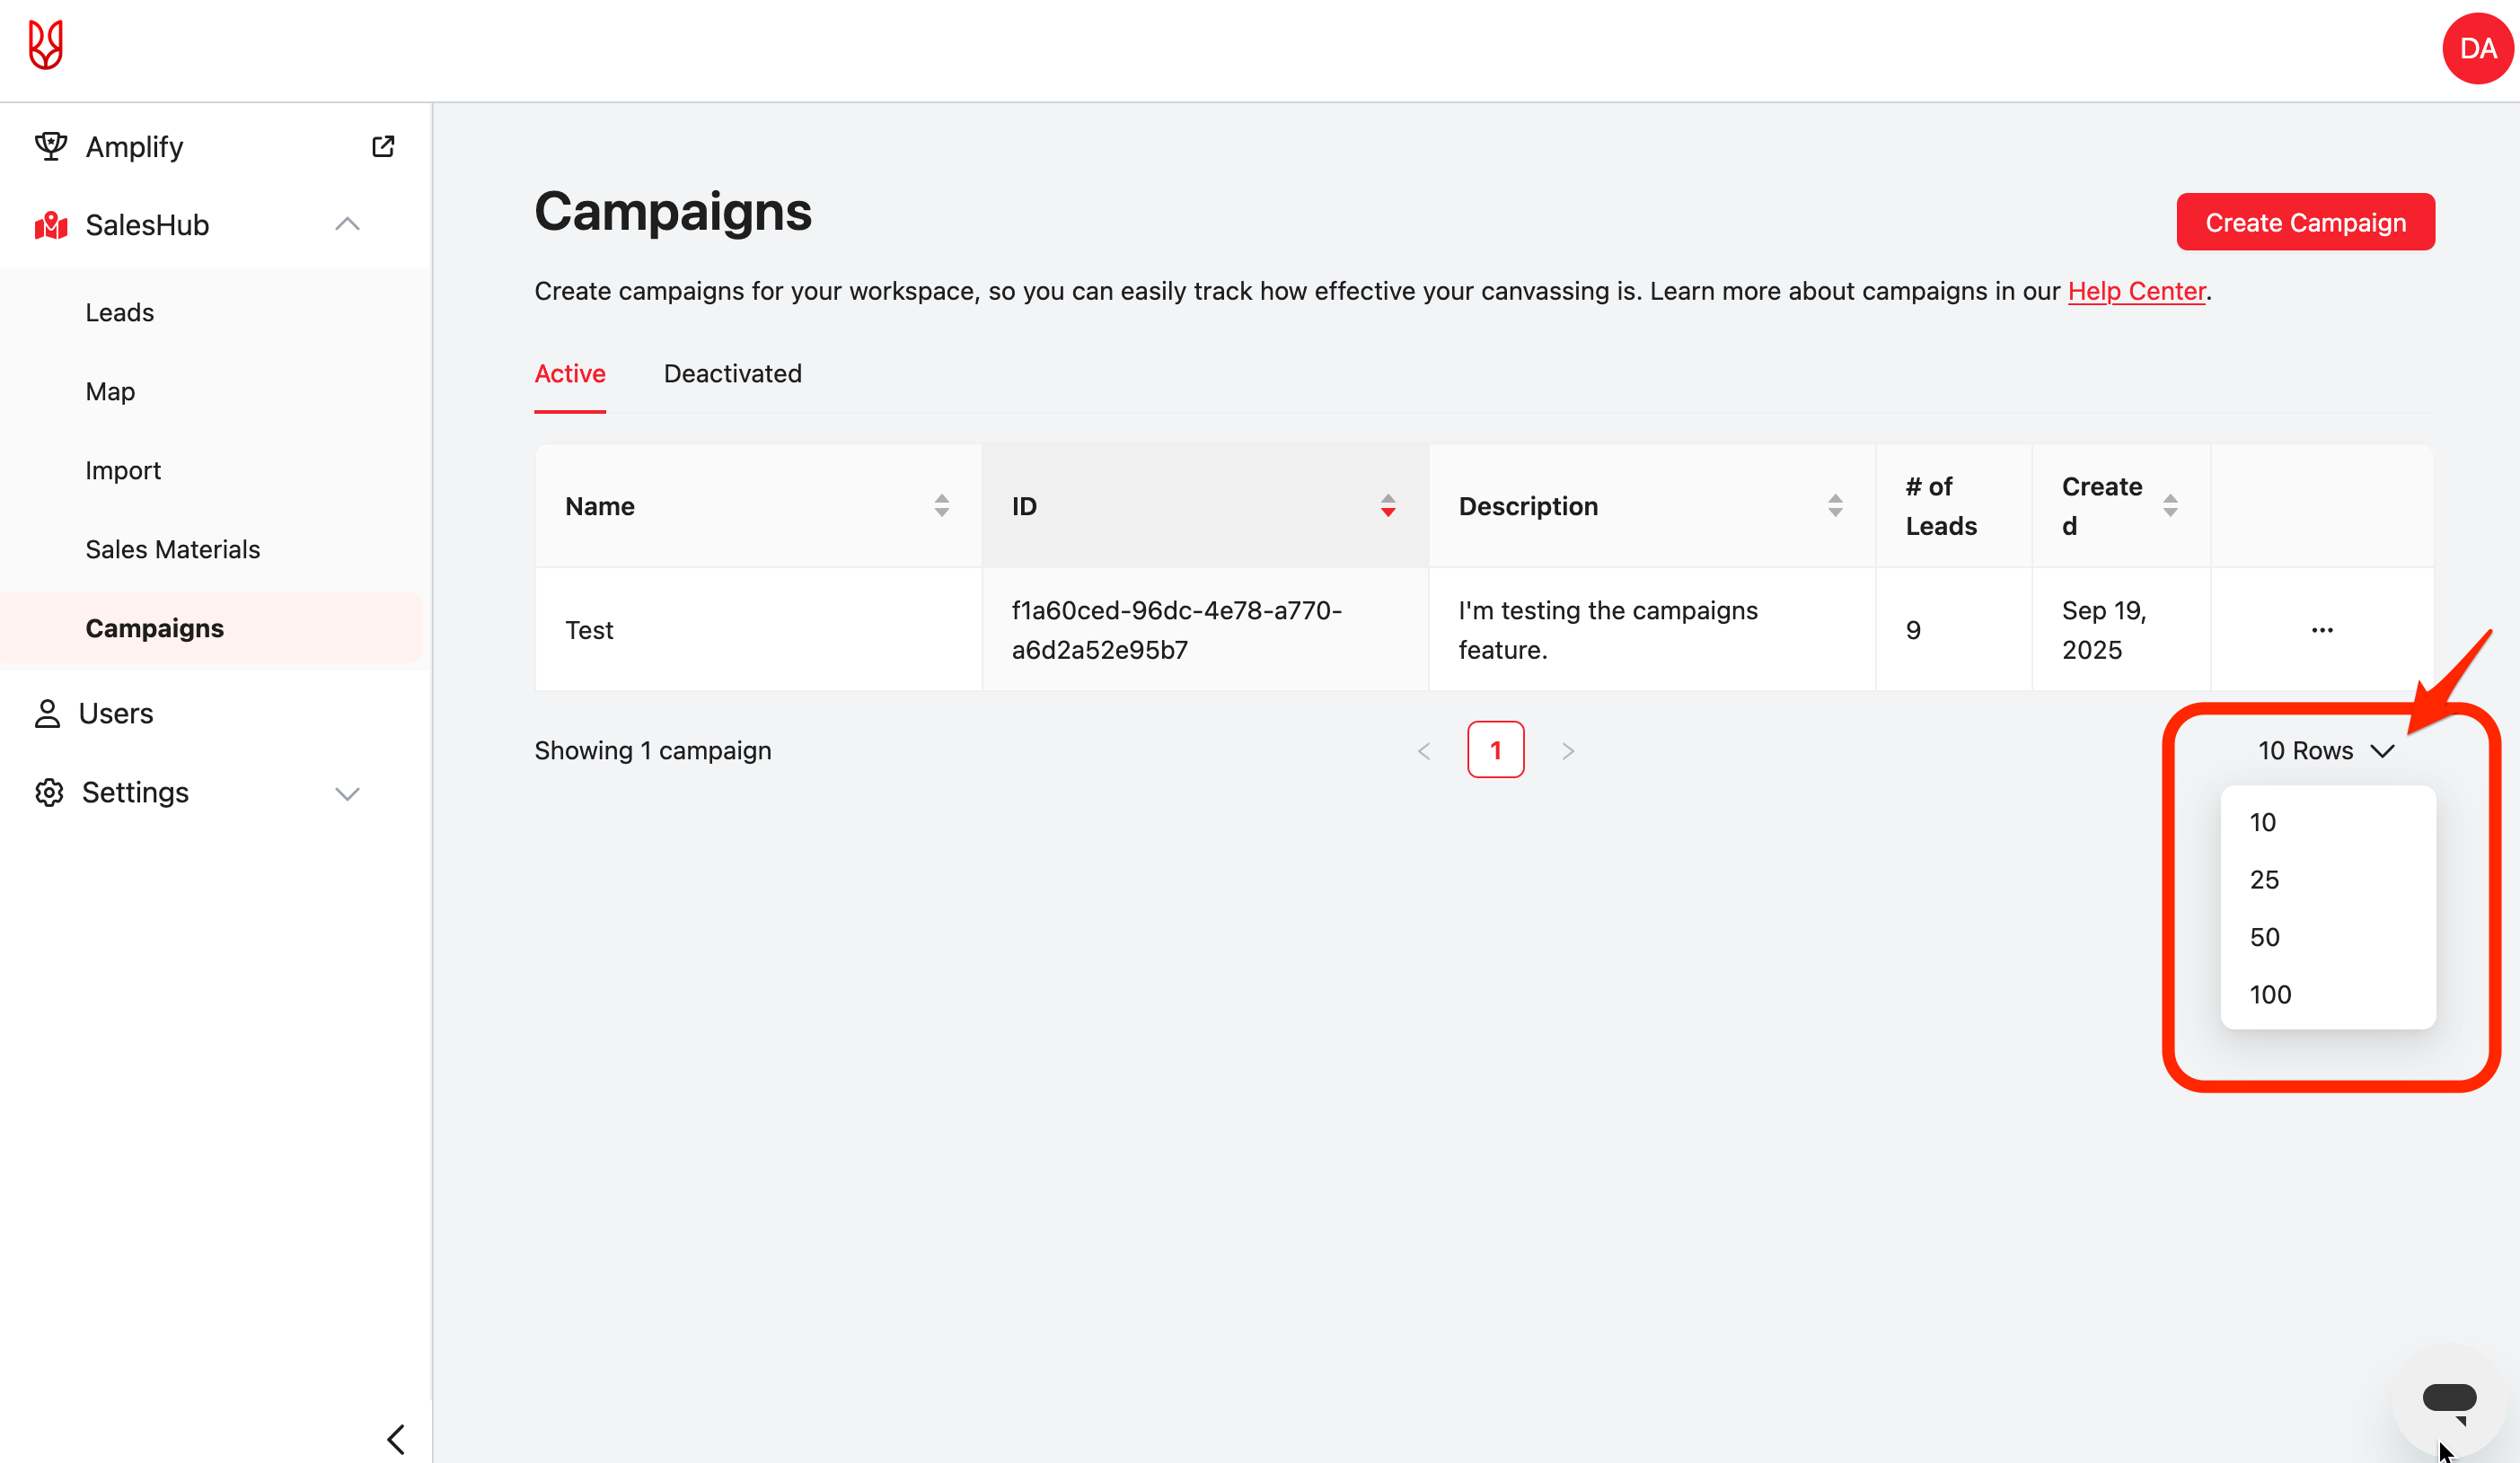Go to page 1 in pagination
The height and width of the screenshot is (1463, 2520).
pyautogui.click(x=1495, y=750)
